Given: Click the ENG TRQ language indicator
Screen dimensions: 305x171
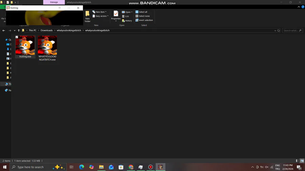Looking at the screenshot, I should tap(278, 167).
